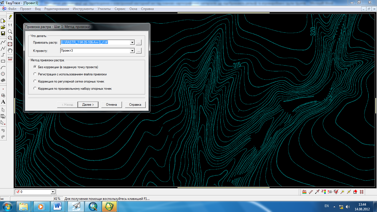Screen dimensions: 377x212
Task: Set zoom to 1:1 scale
Action: (10, 25)
